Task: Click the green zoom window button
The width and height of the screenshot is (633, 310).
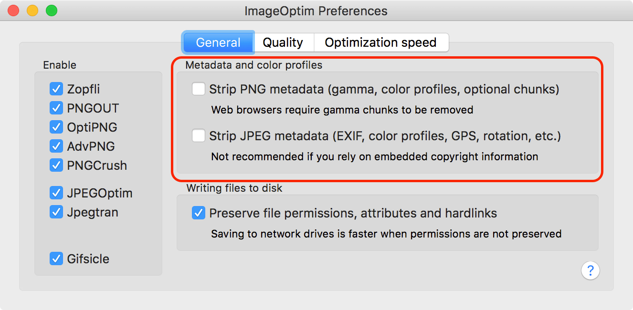Action: click(x=52, y=10)
